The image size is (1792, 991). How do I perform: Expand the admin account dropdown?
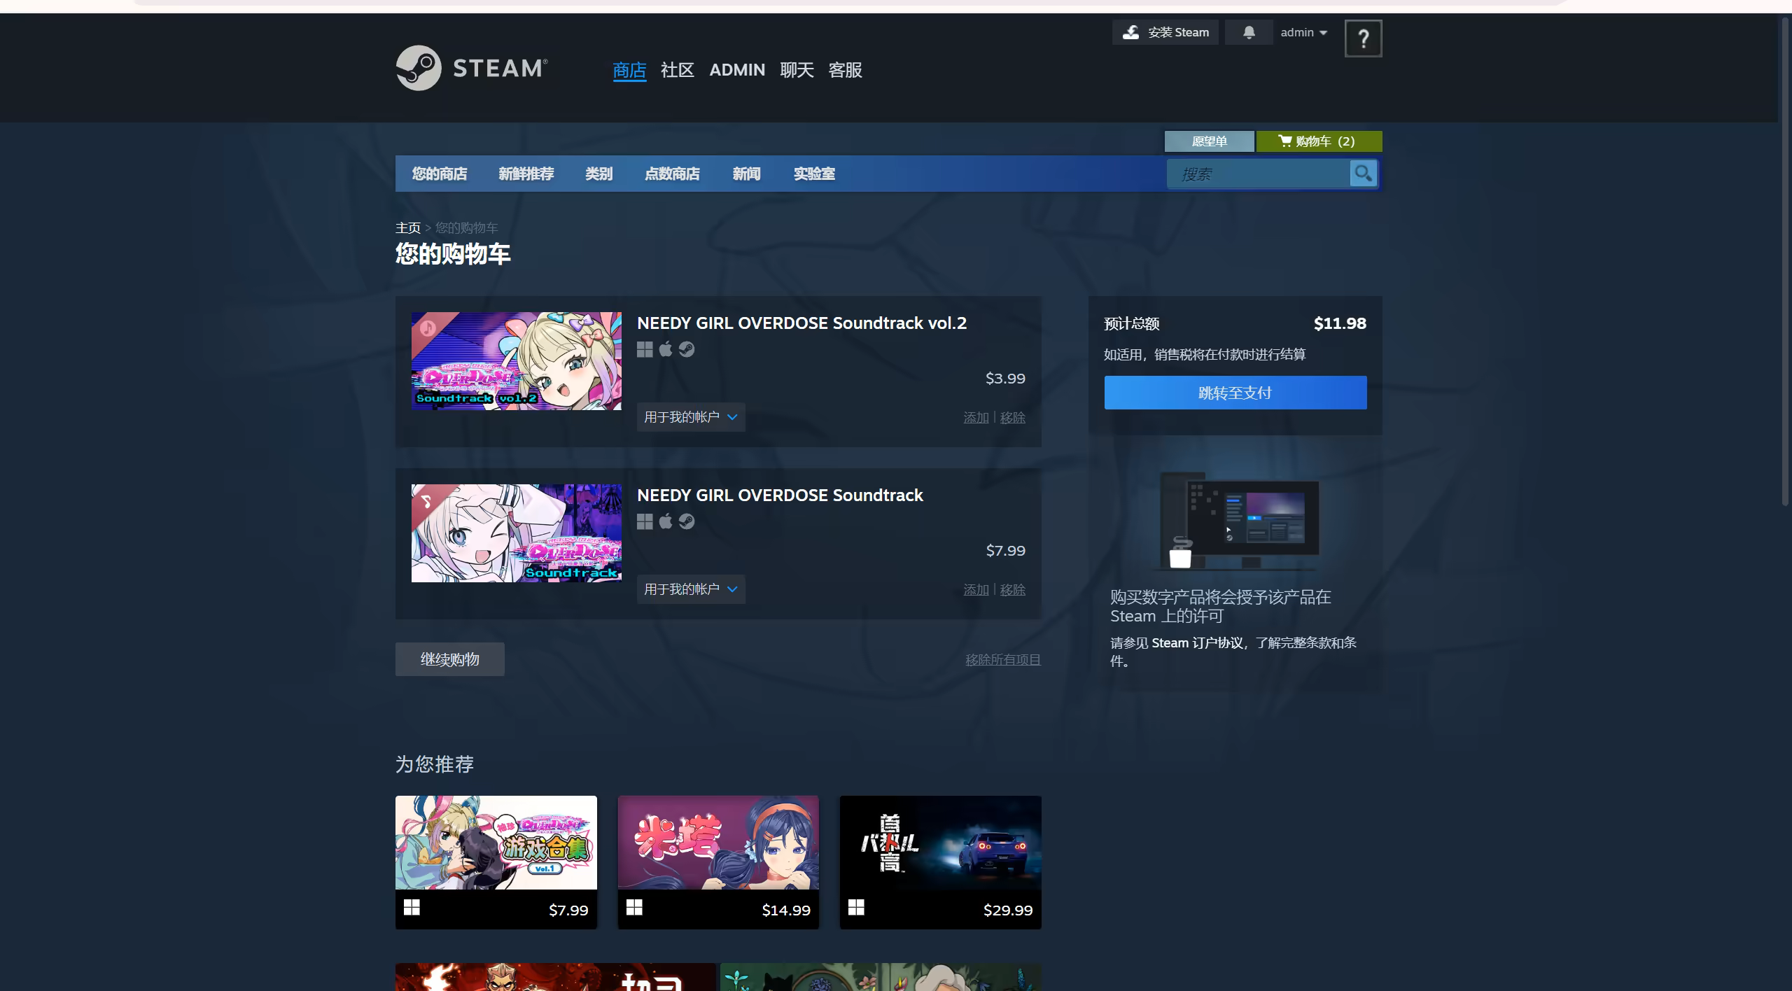pyautogui.click(x=1303, y=32)
